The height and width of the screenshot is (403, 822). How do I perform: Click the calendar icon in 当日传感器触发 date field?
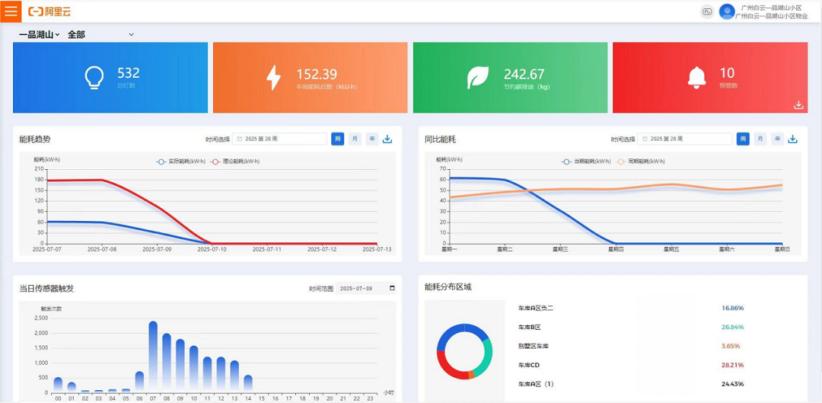tap(392, 288)
